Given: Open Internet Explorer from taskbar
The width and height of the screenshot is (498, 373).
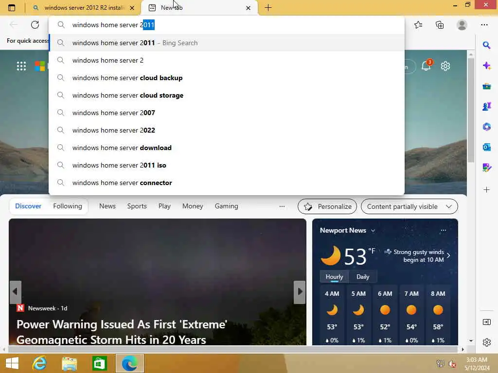Looking at the screenshot, I should 39,363.
